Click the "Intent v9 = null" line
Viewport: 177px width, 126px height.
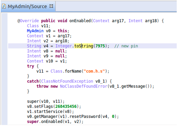47,56
